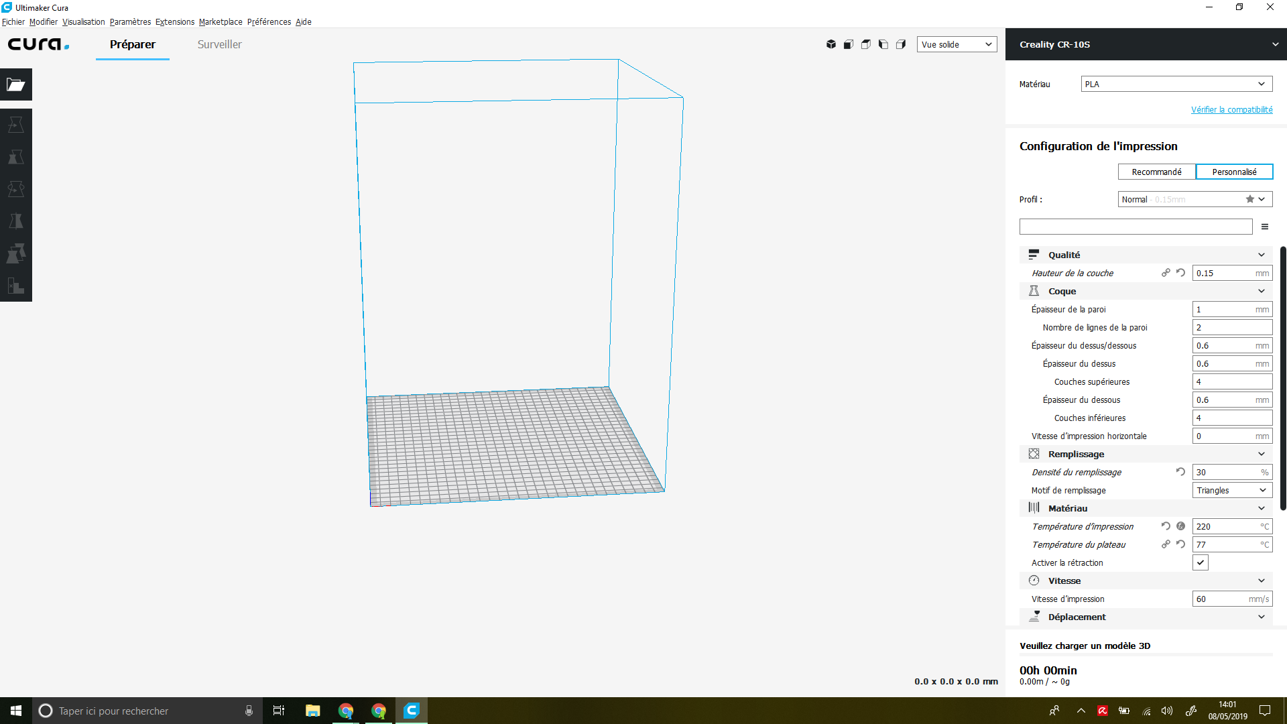Switch to Personnalisé print setup mode
The image size is (1287, 724).
coord(1234,172)
